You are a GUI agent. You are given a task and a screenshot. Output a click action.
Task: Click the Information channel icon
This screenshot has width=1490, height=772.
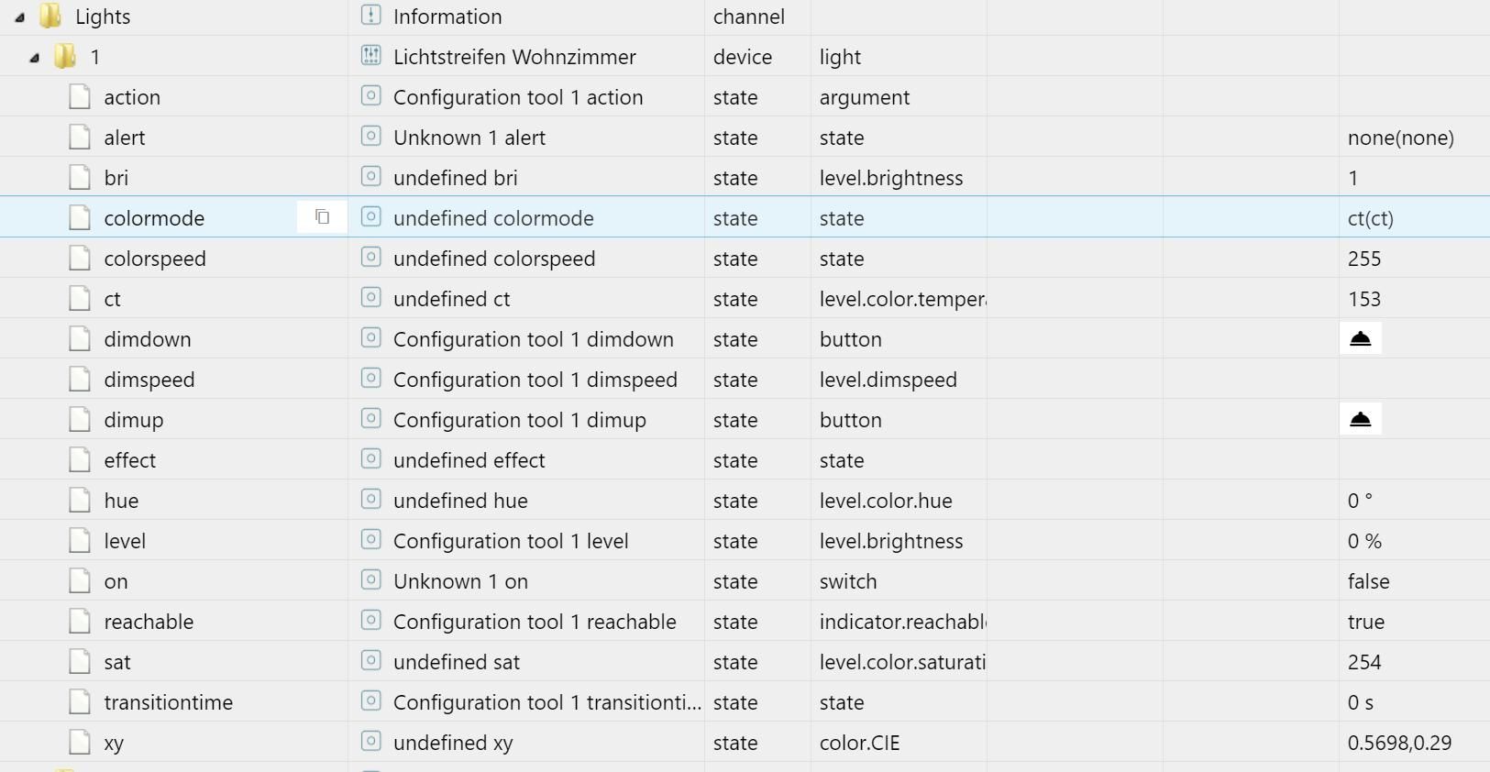(x=370, y=16)
